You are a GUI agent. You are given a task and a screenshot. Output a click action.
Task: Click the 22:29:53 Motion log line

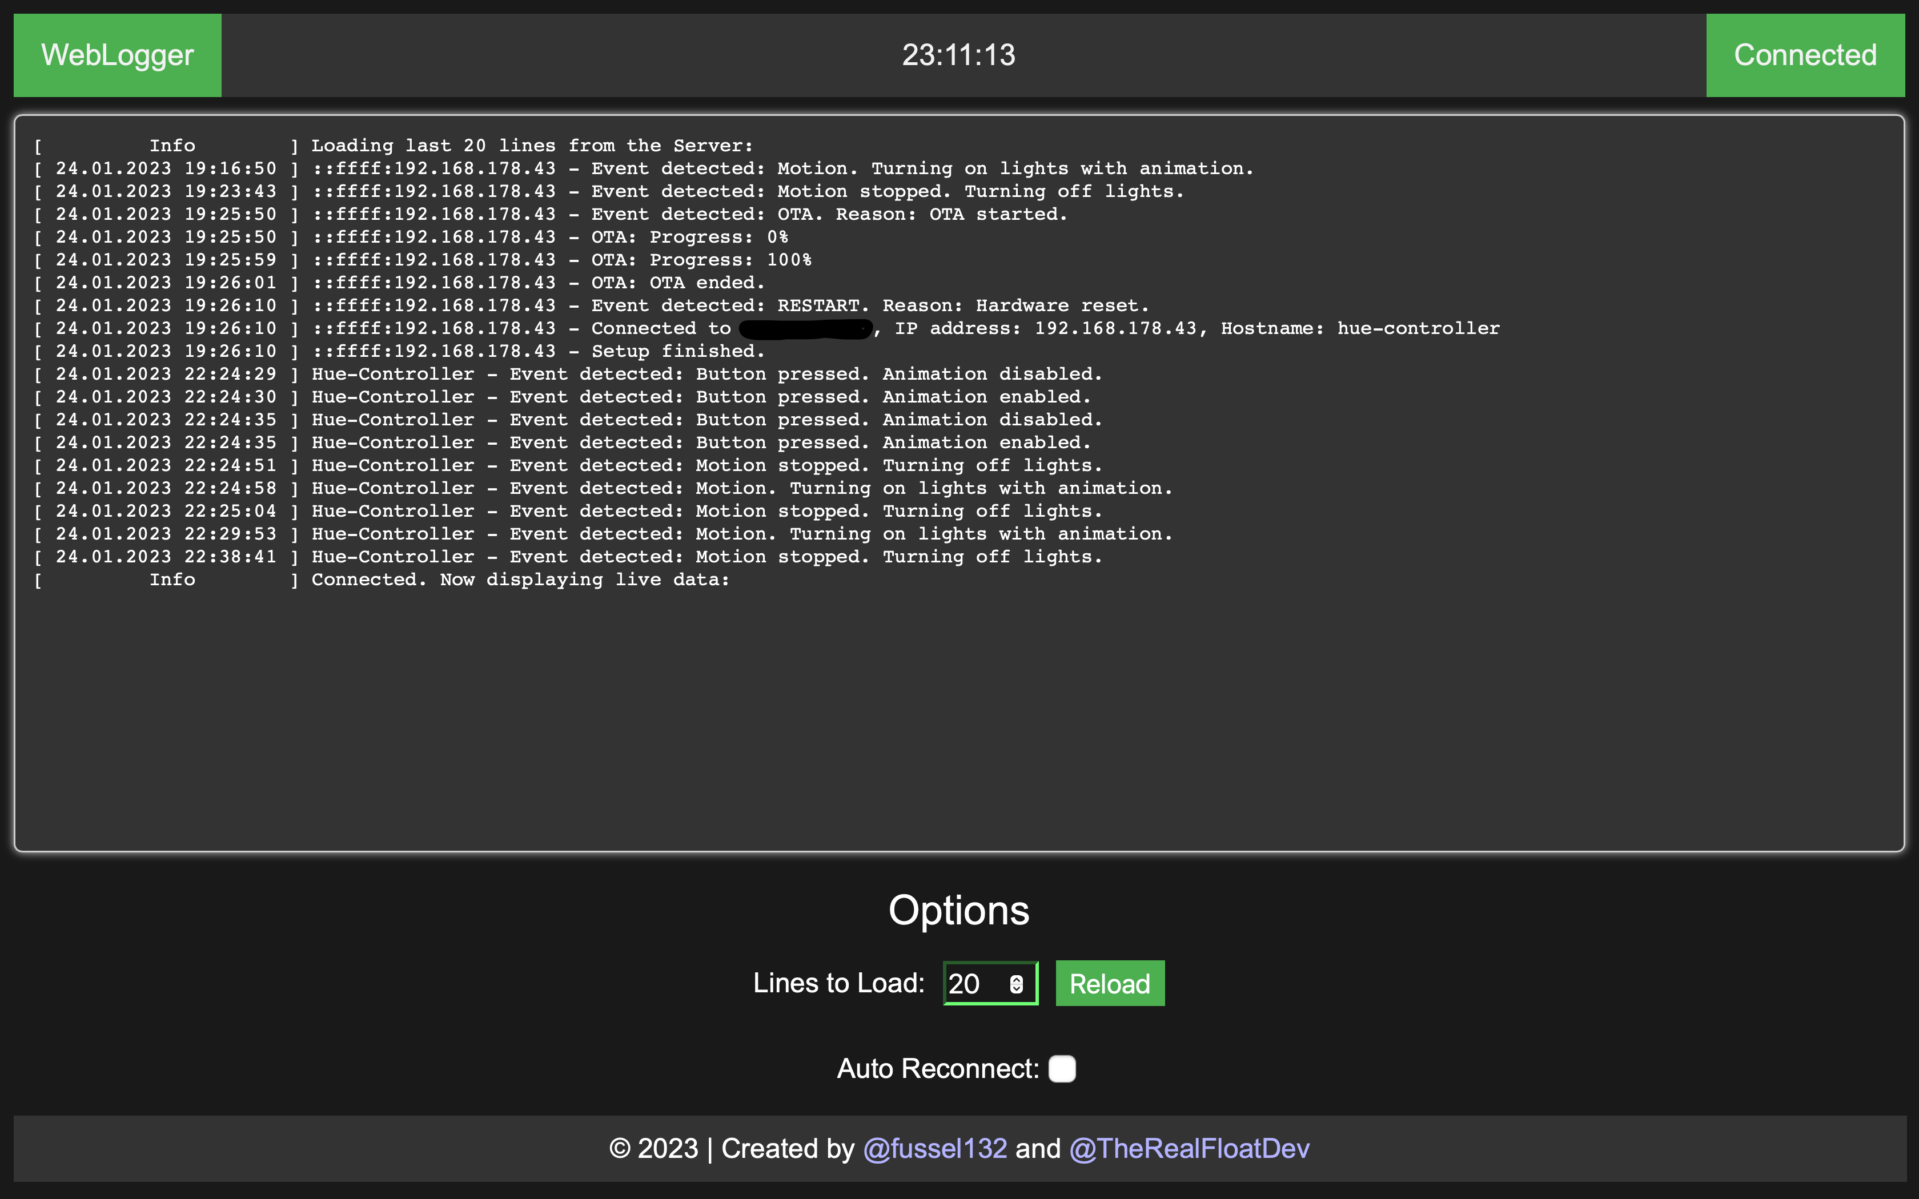tap(603, 534)
